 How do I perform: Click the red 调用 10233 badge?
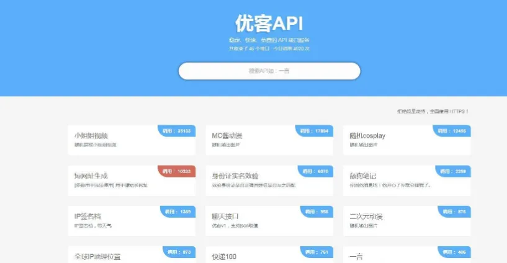coord(177,171)
